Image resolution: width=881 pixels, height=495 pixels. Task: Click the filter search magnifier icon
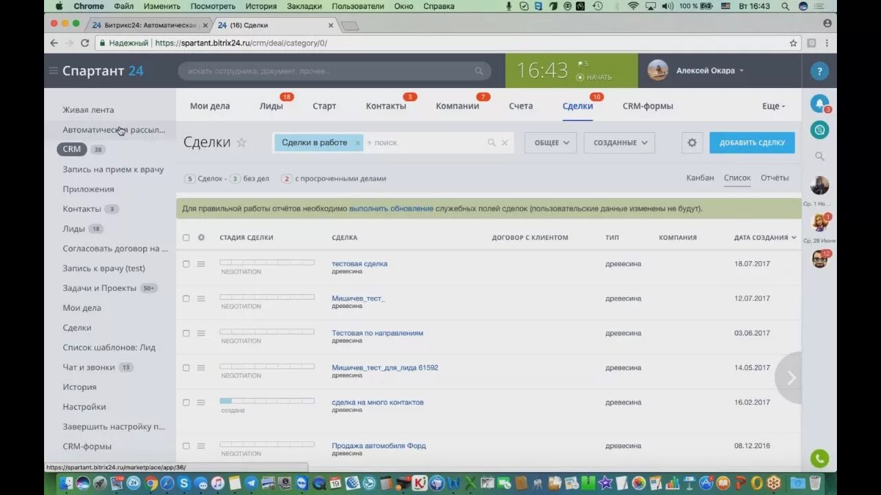tap(491, 143)
